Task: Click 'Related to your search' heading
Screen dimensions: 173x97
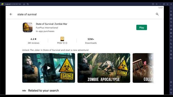Action: 44,91
